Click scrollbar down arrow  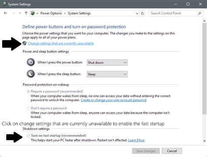pos(204,141)
